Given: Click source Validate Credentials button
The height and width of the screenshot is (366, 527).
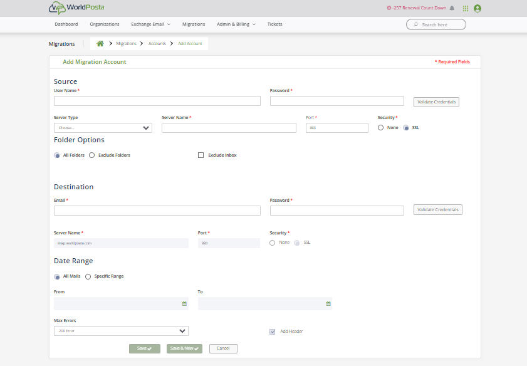Looking at the screenshot, I should tap(436, 102).
